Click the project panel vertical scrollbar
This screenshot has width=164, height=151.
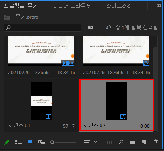pyautogui.click(x=155, y=89)
